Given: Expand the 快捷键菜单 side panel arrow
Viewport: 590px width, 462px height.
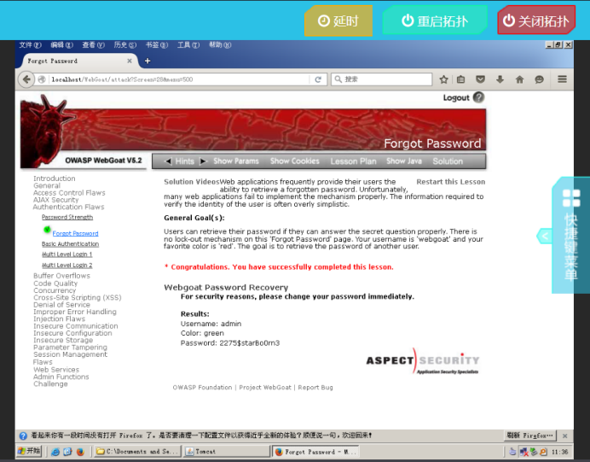Looking at the screenshot, I should point(544,236).
